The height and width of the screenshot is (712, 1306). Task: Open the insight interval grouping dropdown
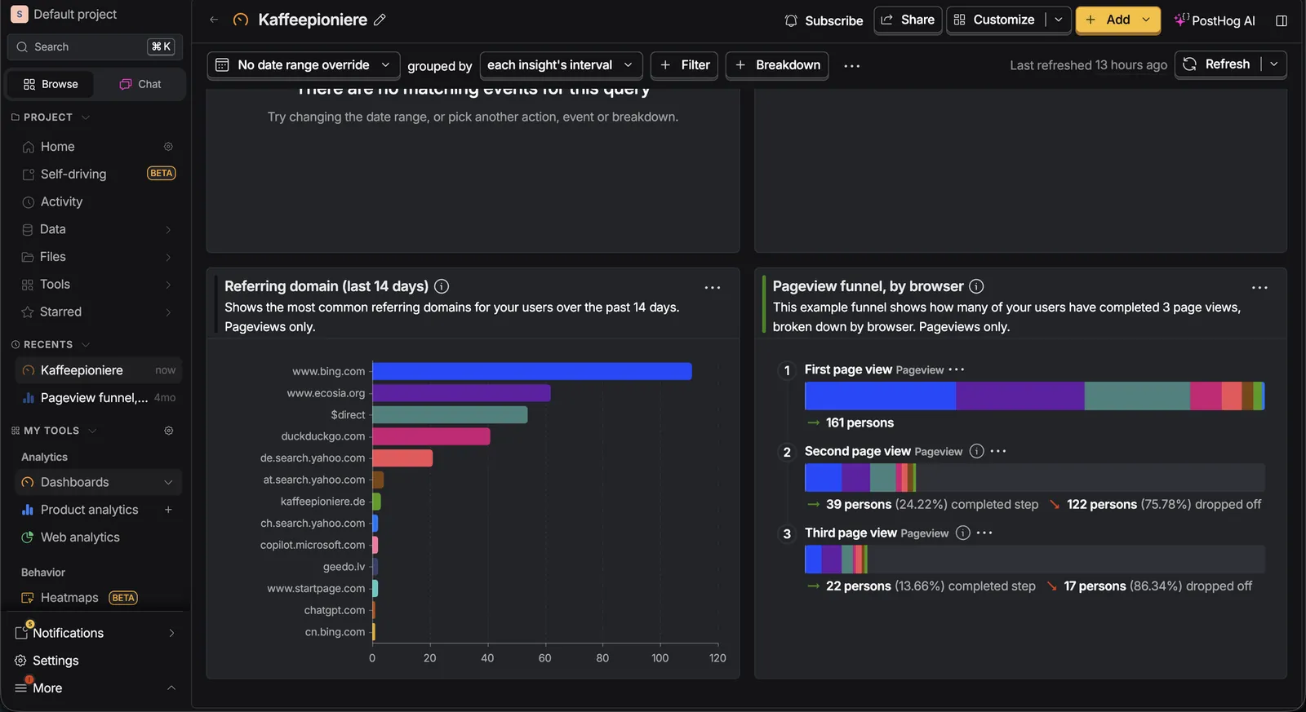(x=561, y=64)
